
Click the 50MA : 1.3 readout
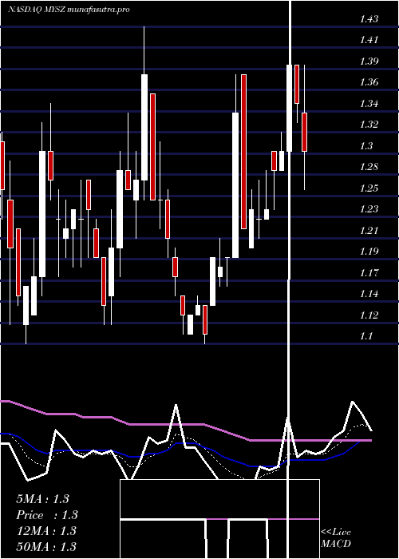click(46, 547)
